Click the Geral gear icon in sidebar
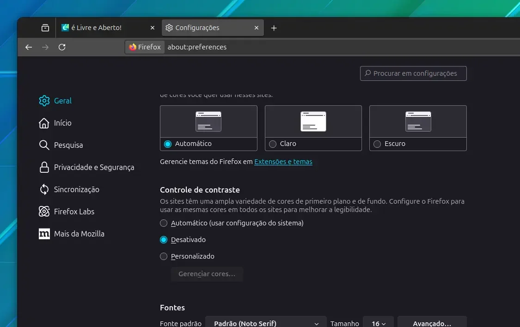 (x=44, y=101)
